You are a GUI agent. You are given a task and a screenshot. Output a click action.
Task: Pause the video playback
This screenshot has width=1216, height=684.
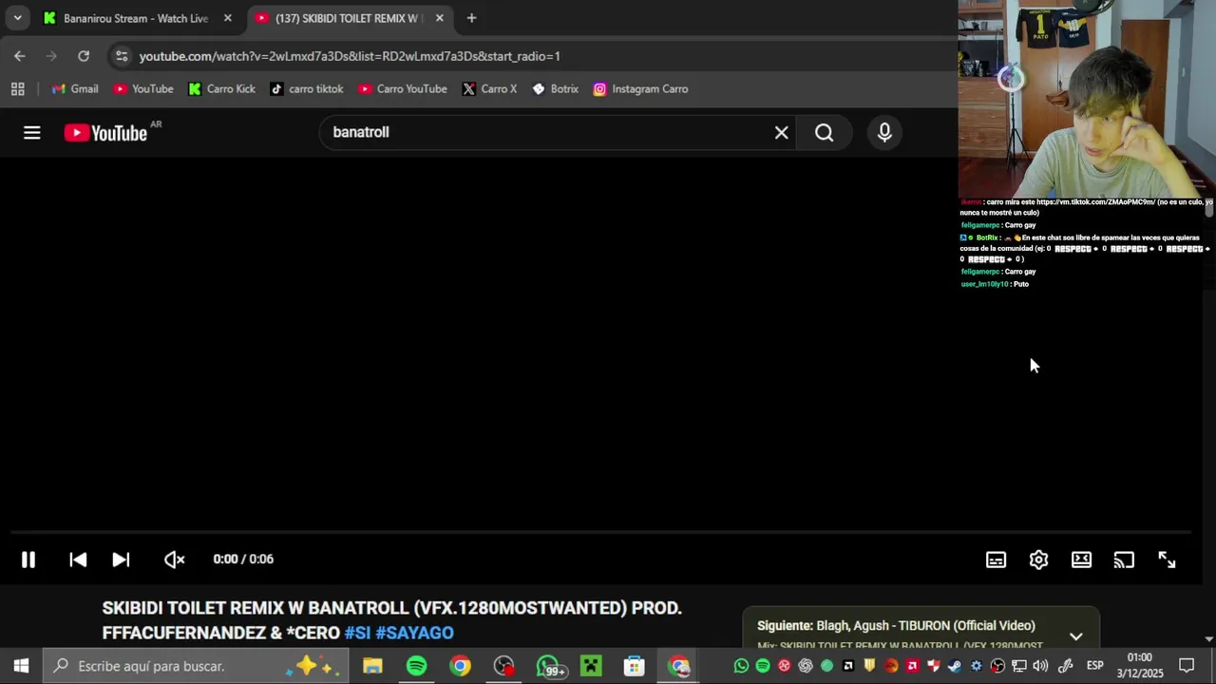28,560
